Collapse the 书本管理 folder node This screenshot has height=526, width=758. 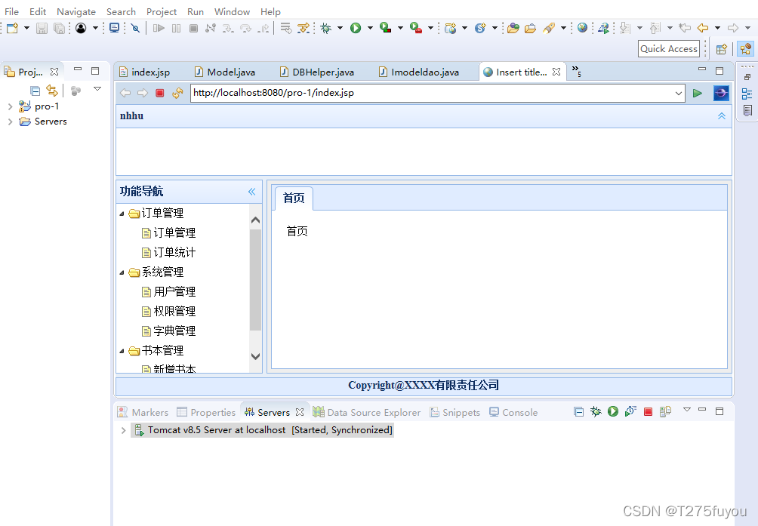[x=122, y=351]
